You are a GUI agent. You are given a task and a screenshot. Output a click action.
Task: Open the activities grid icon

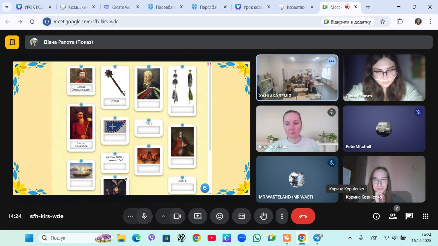pos(425,216)
